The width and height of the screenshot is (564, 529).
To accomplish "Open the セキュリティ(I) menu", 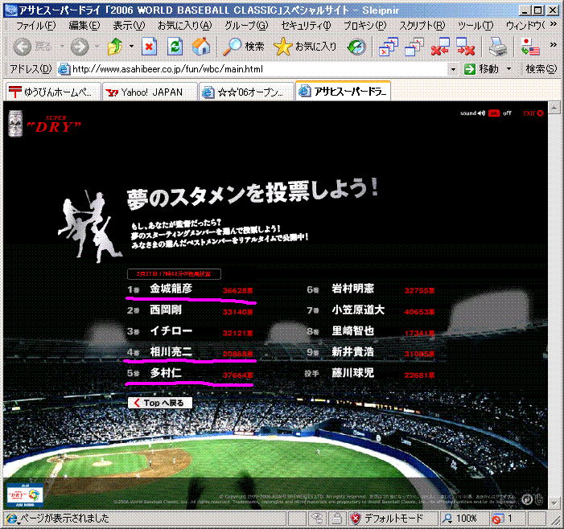I will click(x=306, y=26).
